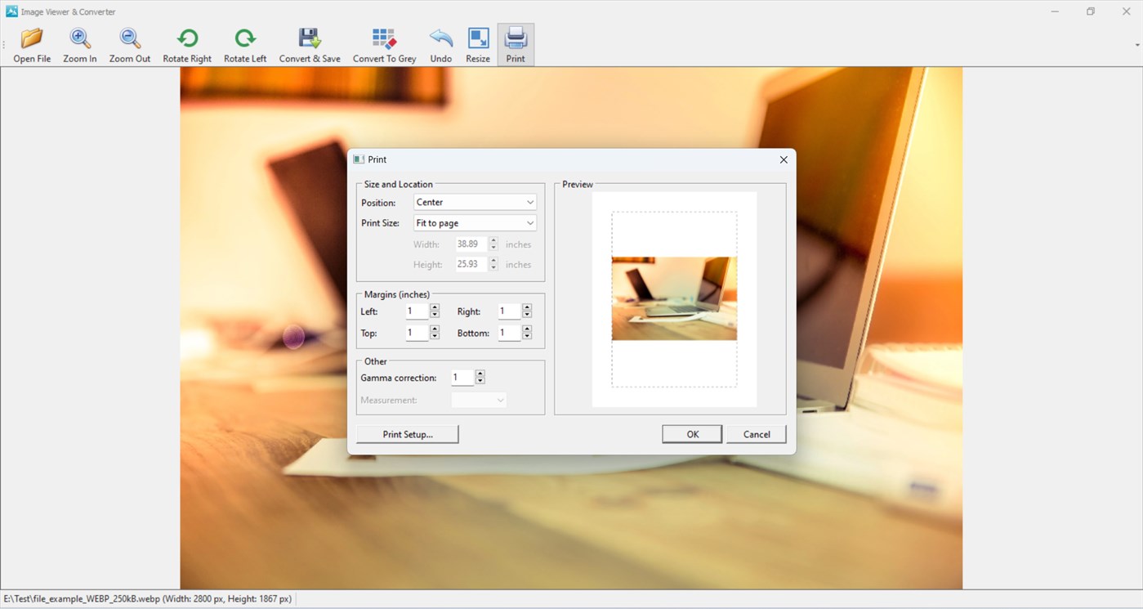This screenshot has height=609, width=1143.
Task: Confirm printing with OK
Action: click(691, 433)
